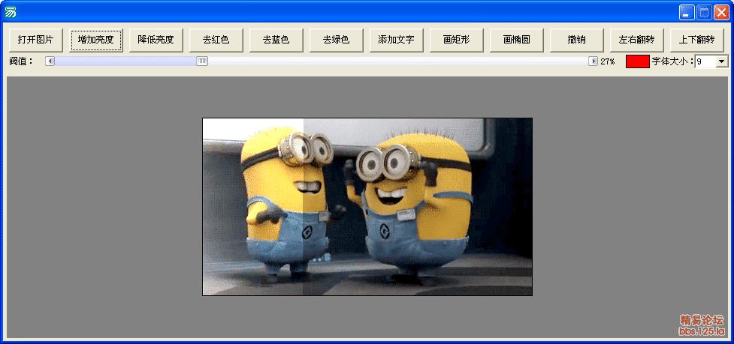This screenshot has width=734, height=344.
Task: Close the window
Action: pos(721,13)
